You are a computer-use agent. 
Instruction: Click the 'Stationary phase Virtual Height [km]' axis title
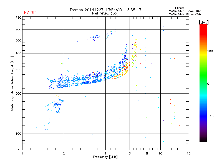12,83
